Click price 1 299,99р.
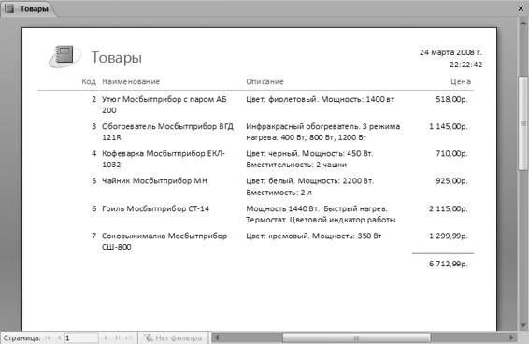This screenshot has width=529, height=344. [449, 236]
